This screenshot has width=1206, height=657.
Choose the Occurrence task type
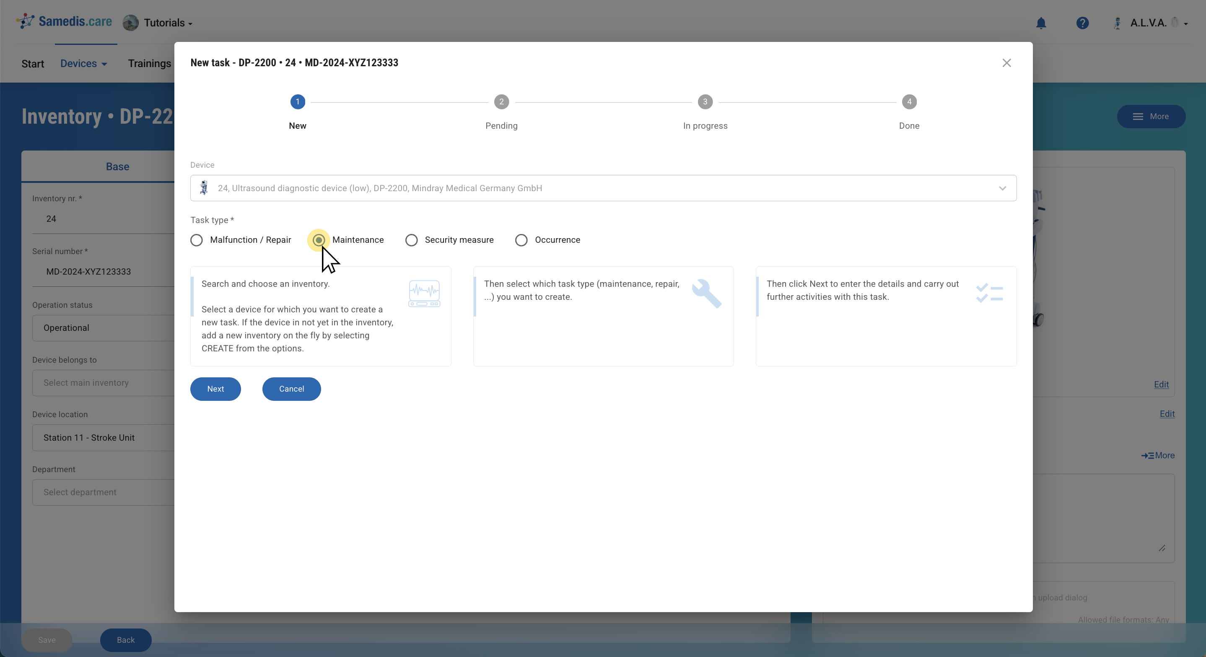[x=521, y=240]
